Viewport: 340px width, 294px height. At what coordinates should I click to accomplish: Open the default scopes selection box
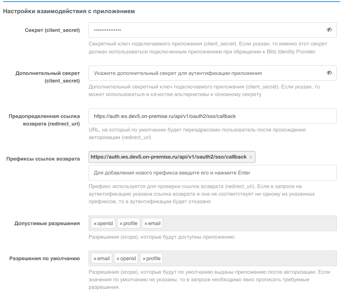(247, 259)
